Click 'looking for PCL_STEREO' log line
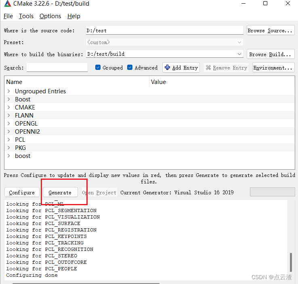This screenshot has width=298, height=284. (x=42, y=256)
